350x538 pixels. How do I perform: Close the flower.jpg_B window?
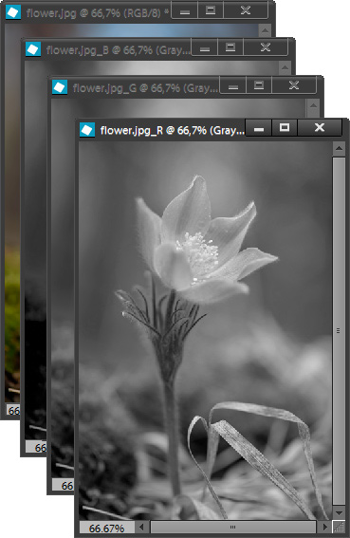click(x=266, y=47)
